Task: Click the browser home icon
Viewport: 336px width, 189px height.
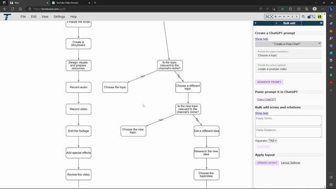Action: (20, 9)
